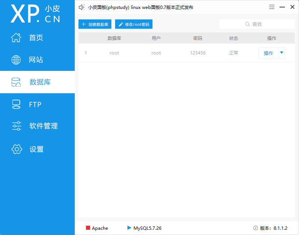The image size is (299, 235).
Task: Click the 用户 column header
Action: [156, 38]
